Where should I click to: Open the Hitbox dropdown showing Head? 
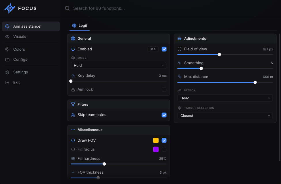click(225, 98)
